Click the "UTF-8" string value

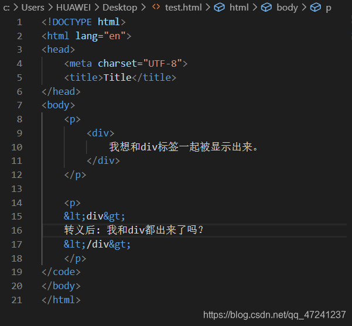point(163,63)
